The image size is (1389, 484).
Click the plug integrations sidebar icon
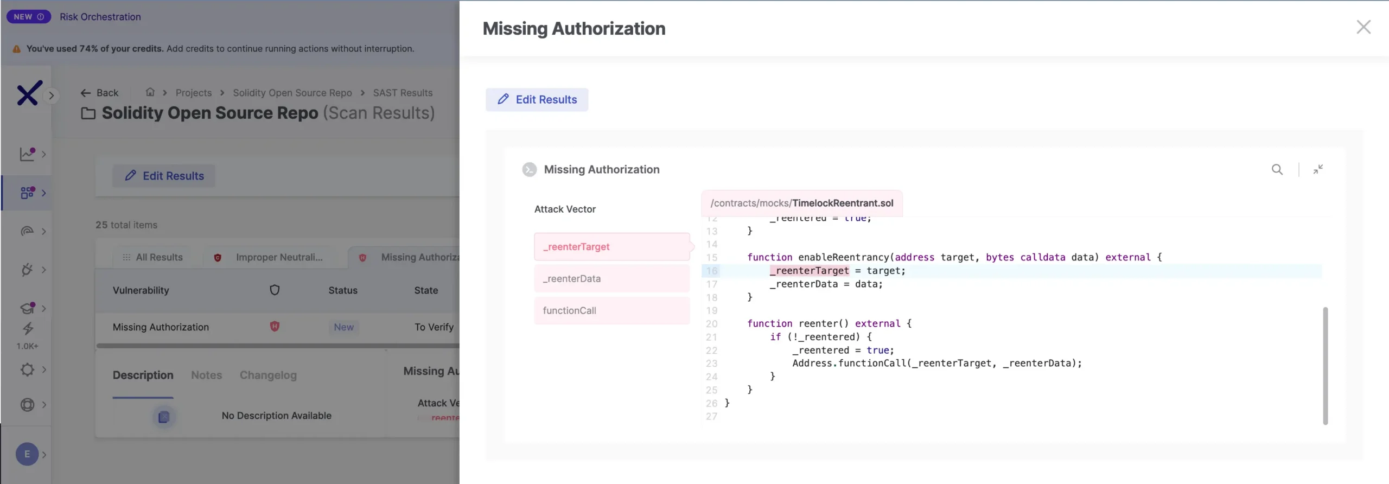[x=27, y=270]
